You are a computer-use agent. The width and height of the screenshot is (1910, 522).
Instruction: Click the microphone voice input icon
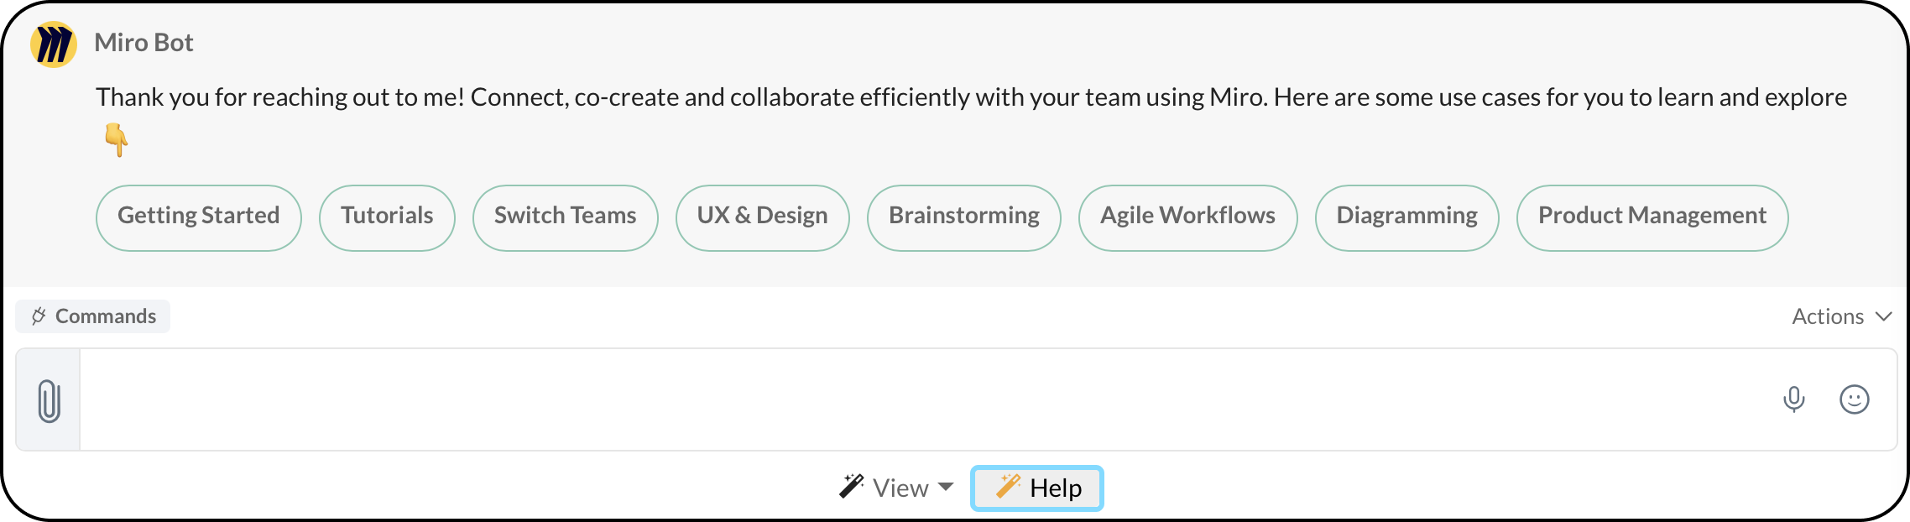pos(1793,399)
